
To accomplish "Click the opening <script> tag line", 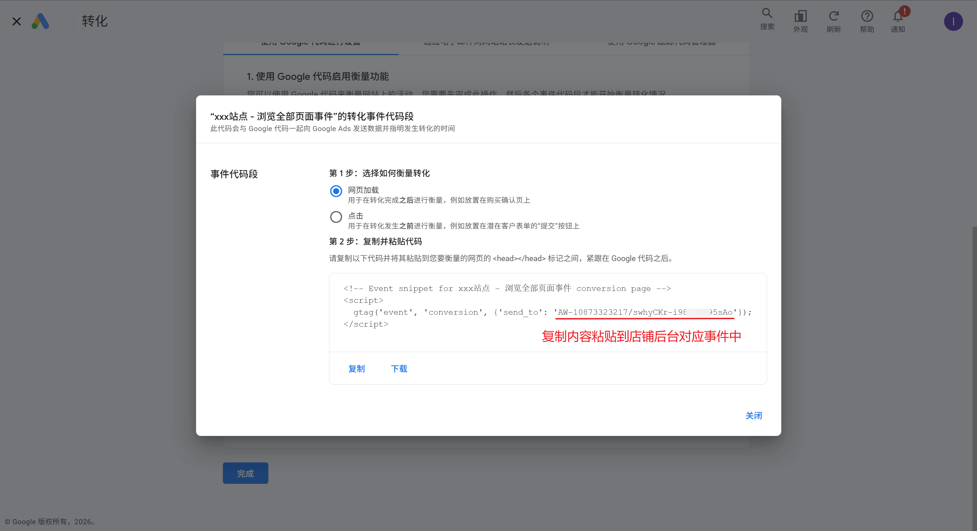I will tap(363, 300).
